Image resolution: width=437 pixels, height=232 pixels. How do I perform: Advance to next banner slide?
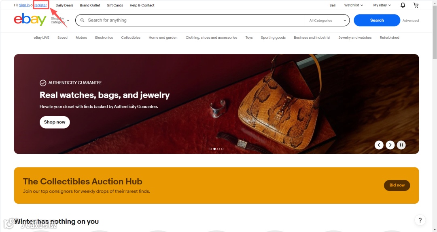(390, 145)
